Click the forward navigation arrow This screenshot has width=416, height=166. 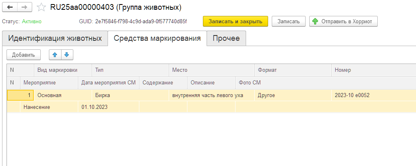click(24, 7)
